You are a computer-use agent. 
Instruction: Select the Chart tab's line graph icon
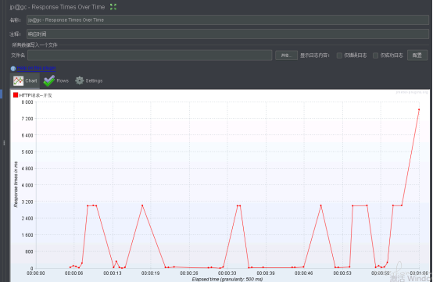tap(19, 80)
